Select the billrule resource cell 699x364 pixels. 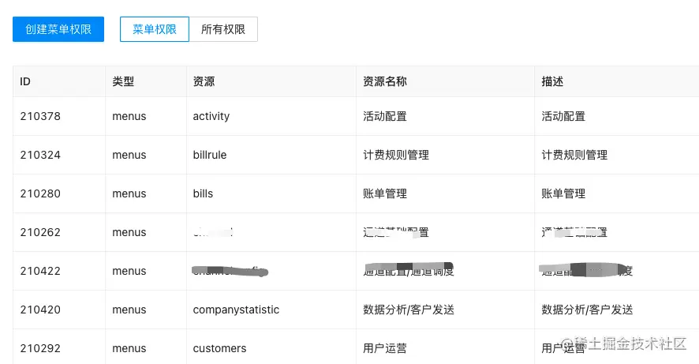click(x=210, y=155)
